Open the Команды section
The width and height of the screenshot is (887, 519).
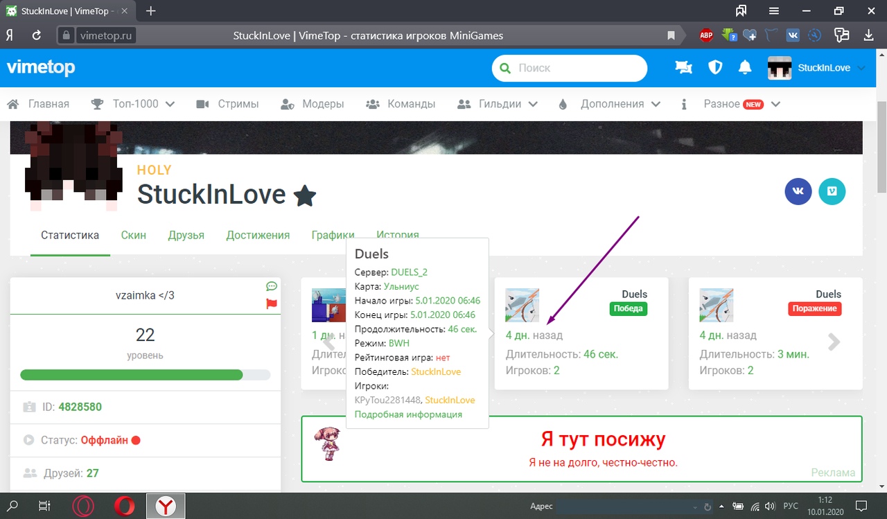[x=401, y=104]
